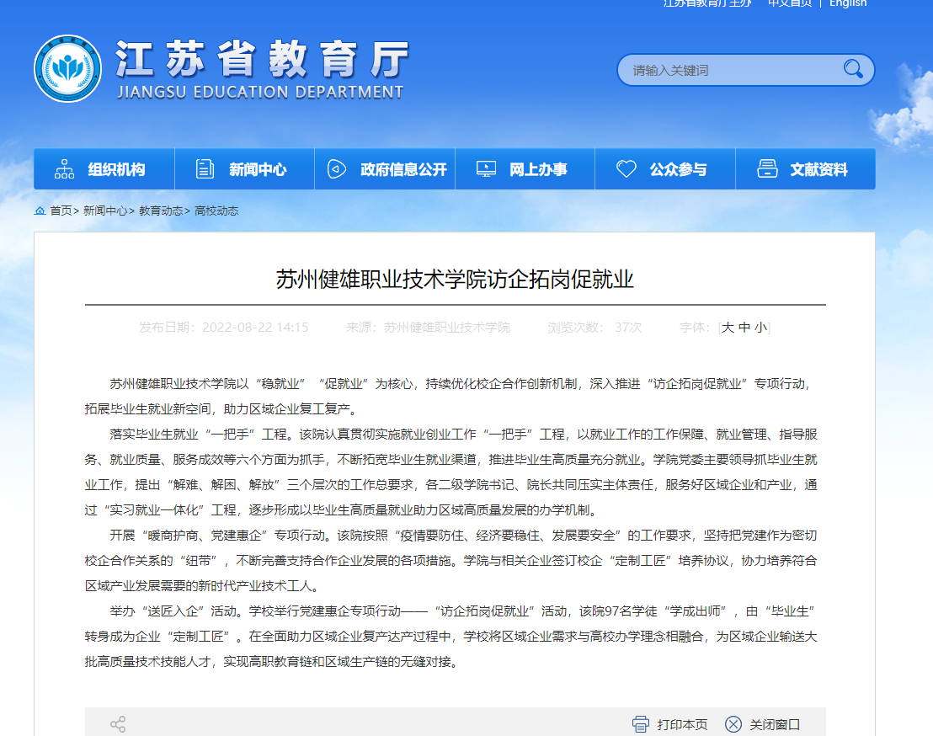The height and width of the screenshot is (736, 933).
Task: Click the home icon in breadcrumb
Action: tap(40, 211)
